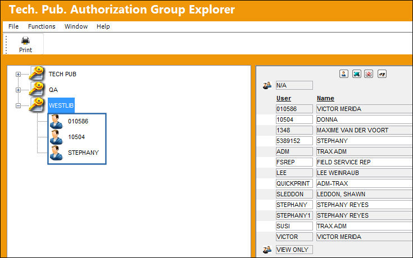Click user field 1348
This screenshot has height=258, width=413.
294,130
